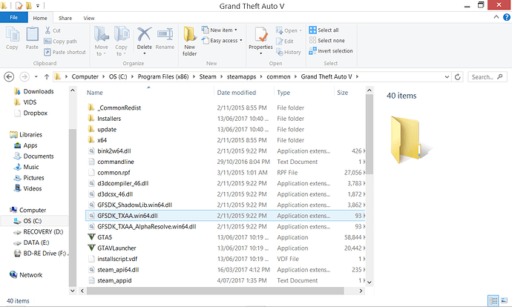
Task: Create a New folder from the ribbon
Action: [190, 41]
